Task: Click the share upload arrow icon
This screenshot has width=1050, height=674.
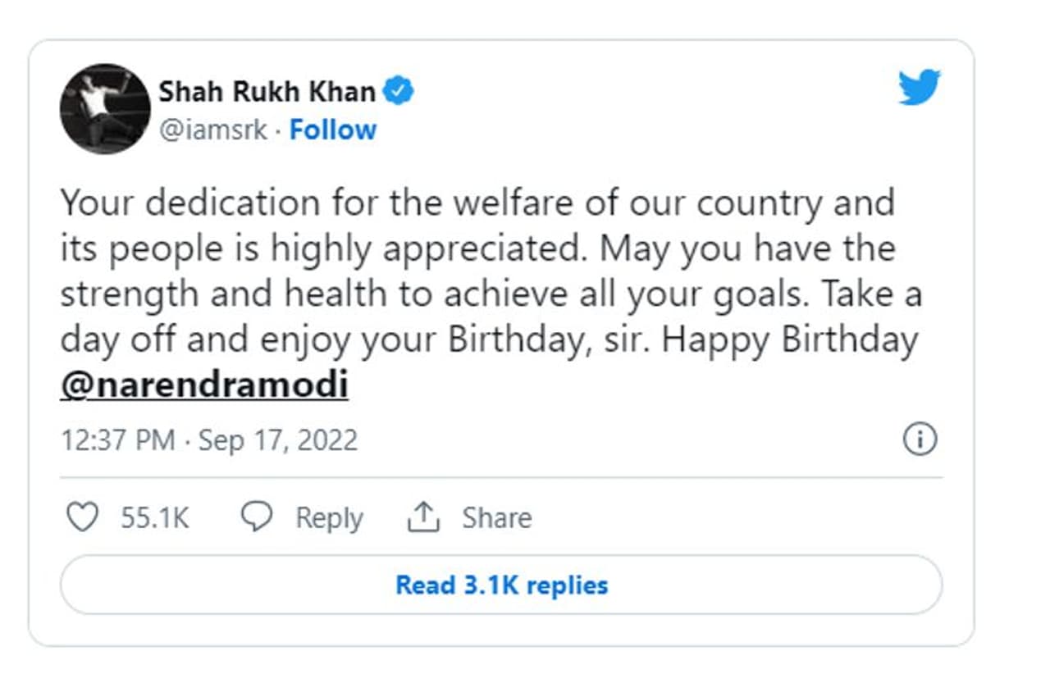Action: 424,517
